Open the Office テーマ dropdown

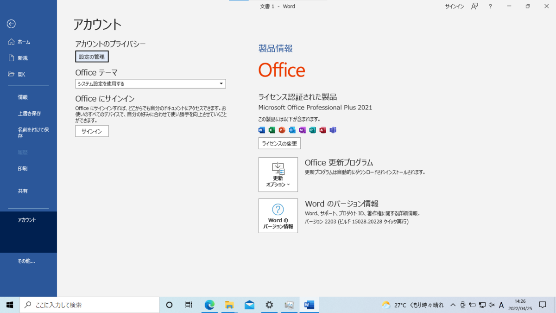click(x=151, y=84)
